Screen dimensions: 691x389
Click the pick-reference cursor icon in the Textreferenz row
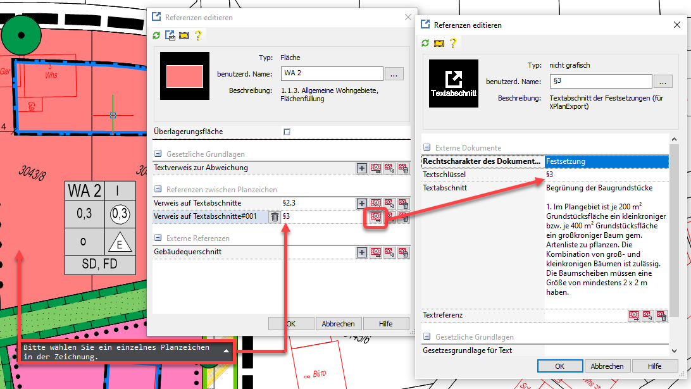[x=647, y=315]
